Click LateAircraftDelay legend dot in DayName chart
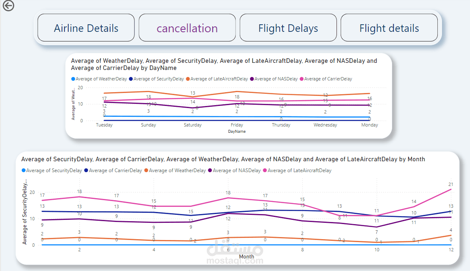 [188, 79]
